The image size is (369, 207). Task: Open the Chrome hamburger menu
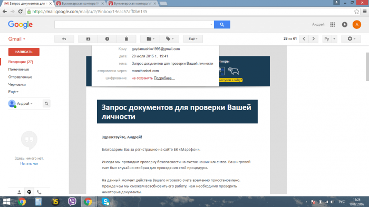(365, 11)
